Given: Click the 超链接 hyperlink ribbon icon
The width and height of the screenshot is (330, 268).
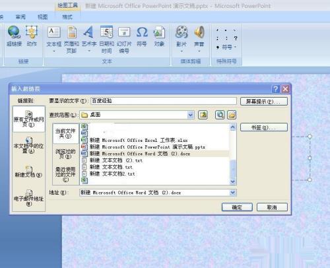Looking at the screenshot, I should 14,36.
